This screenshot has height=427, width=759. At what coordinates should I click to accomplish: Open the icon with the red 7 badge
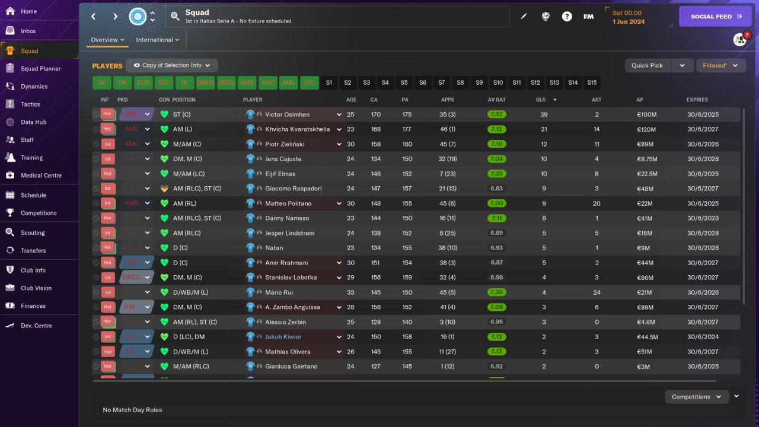[x=739, y=40]
